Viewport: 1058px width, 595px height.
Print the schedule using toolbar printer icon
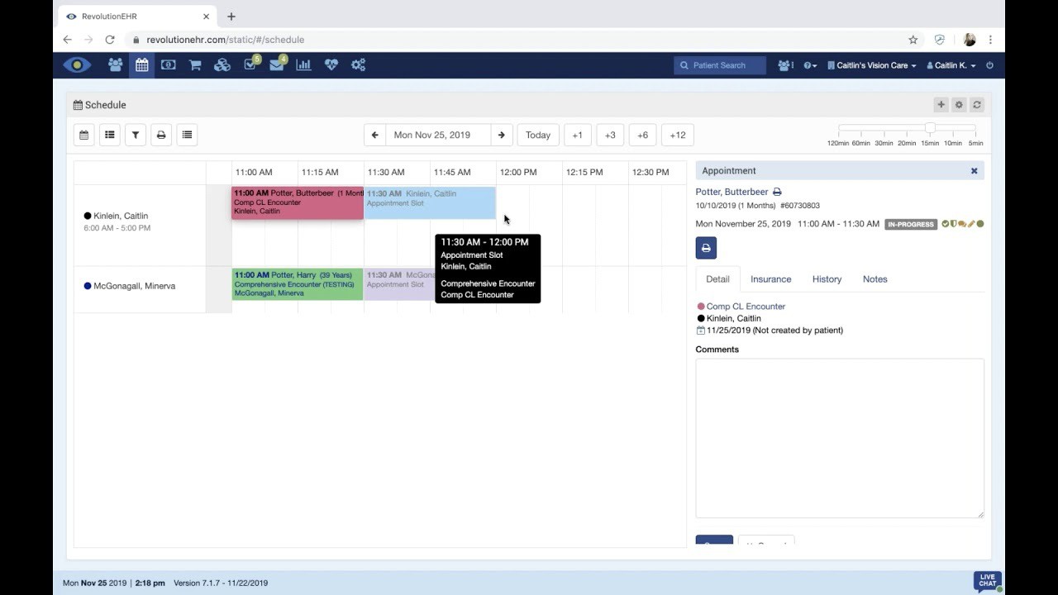point(161,135)
